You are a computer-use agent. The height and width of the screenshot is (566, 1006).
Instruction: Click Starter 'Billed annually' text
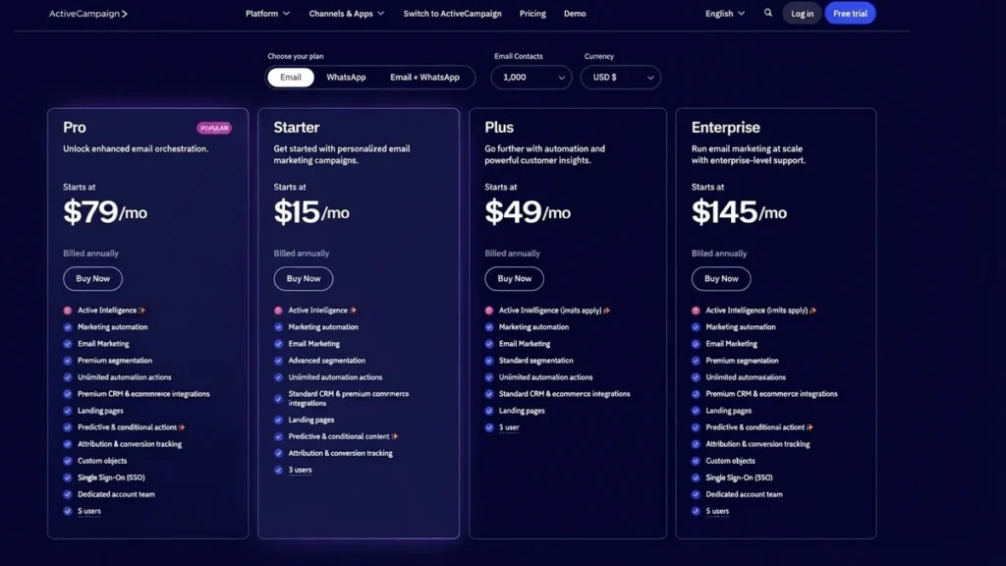coord(302,254)
